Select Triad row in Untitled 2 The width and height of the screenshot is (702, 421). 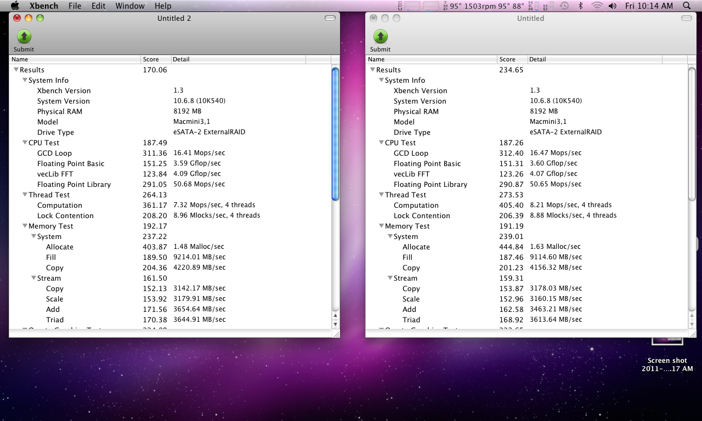click(x=171, y=320)
